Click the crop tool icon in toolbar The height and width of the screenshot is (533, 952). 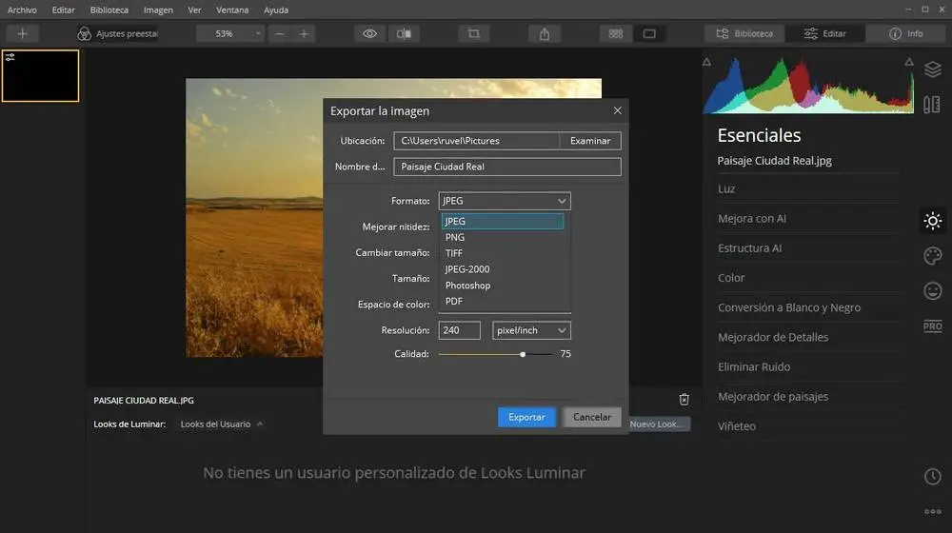[472, 33]
